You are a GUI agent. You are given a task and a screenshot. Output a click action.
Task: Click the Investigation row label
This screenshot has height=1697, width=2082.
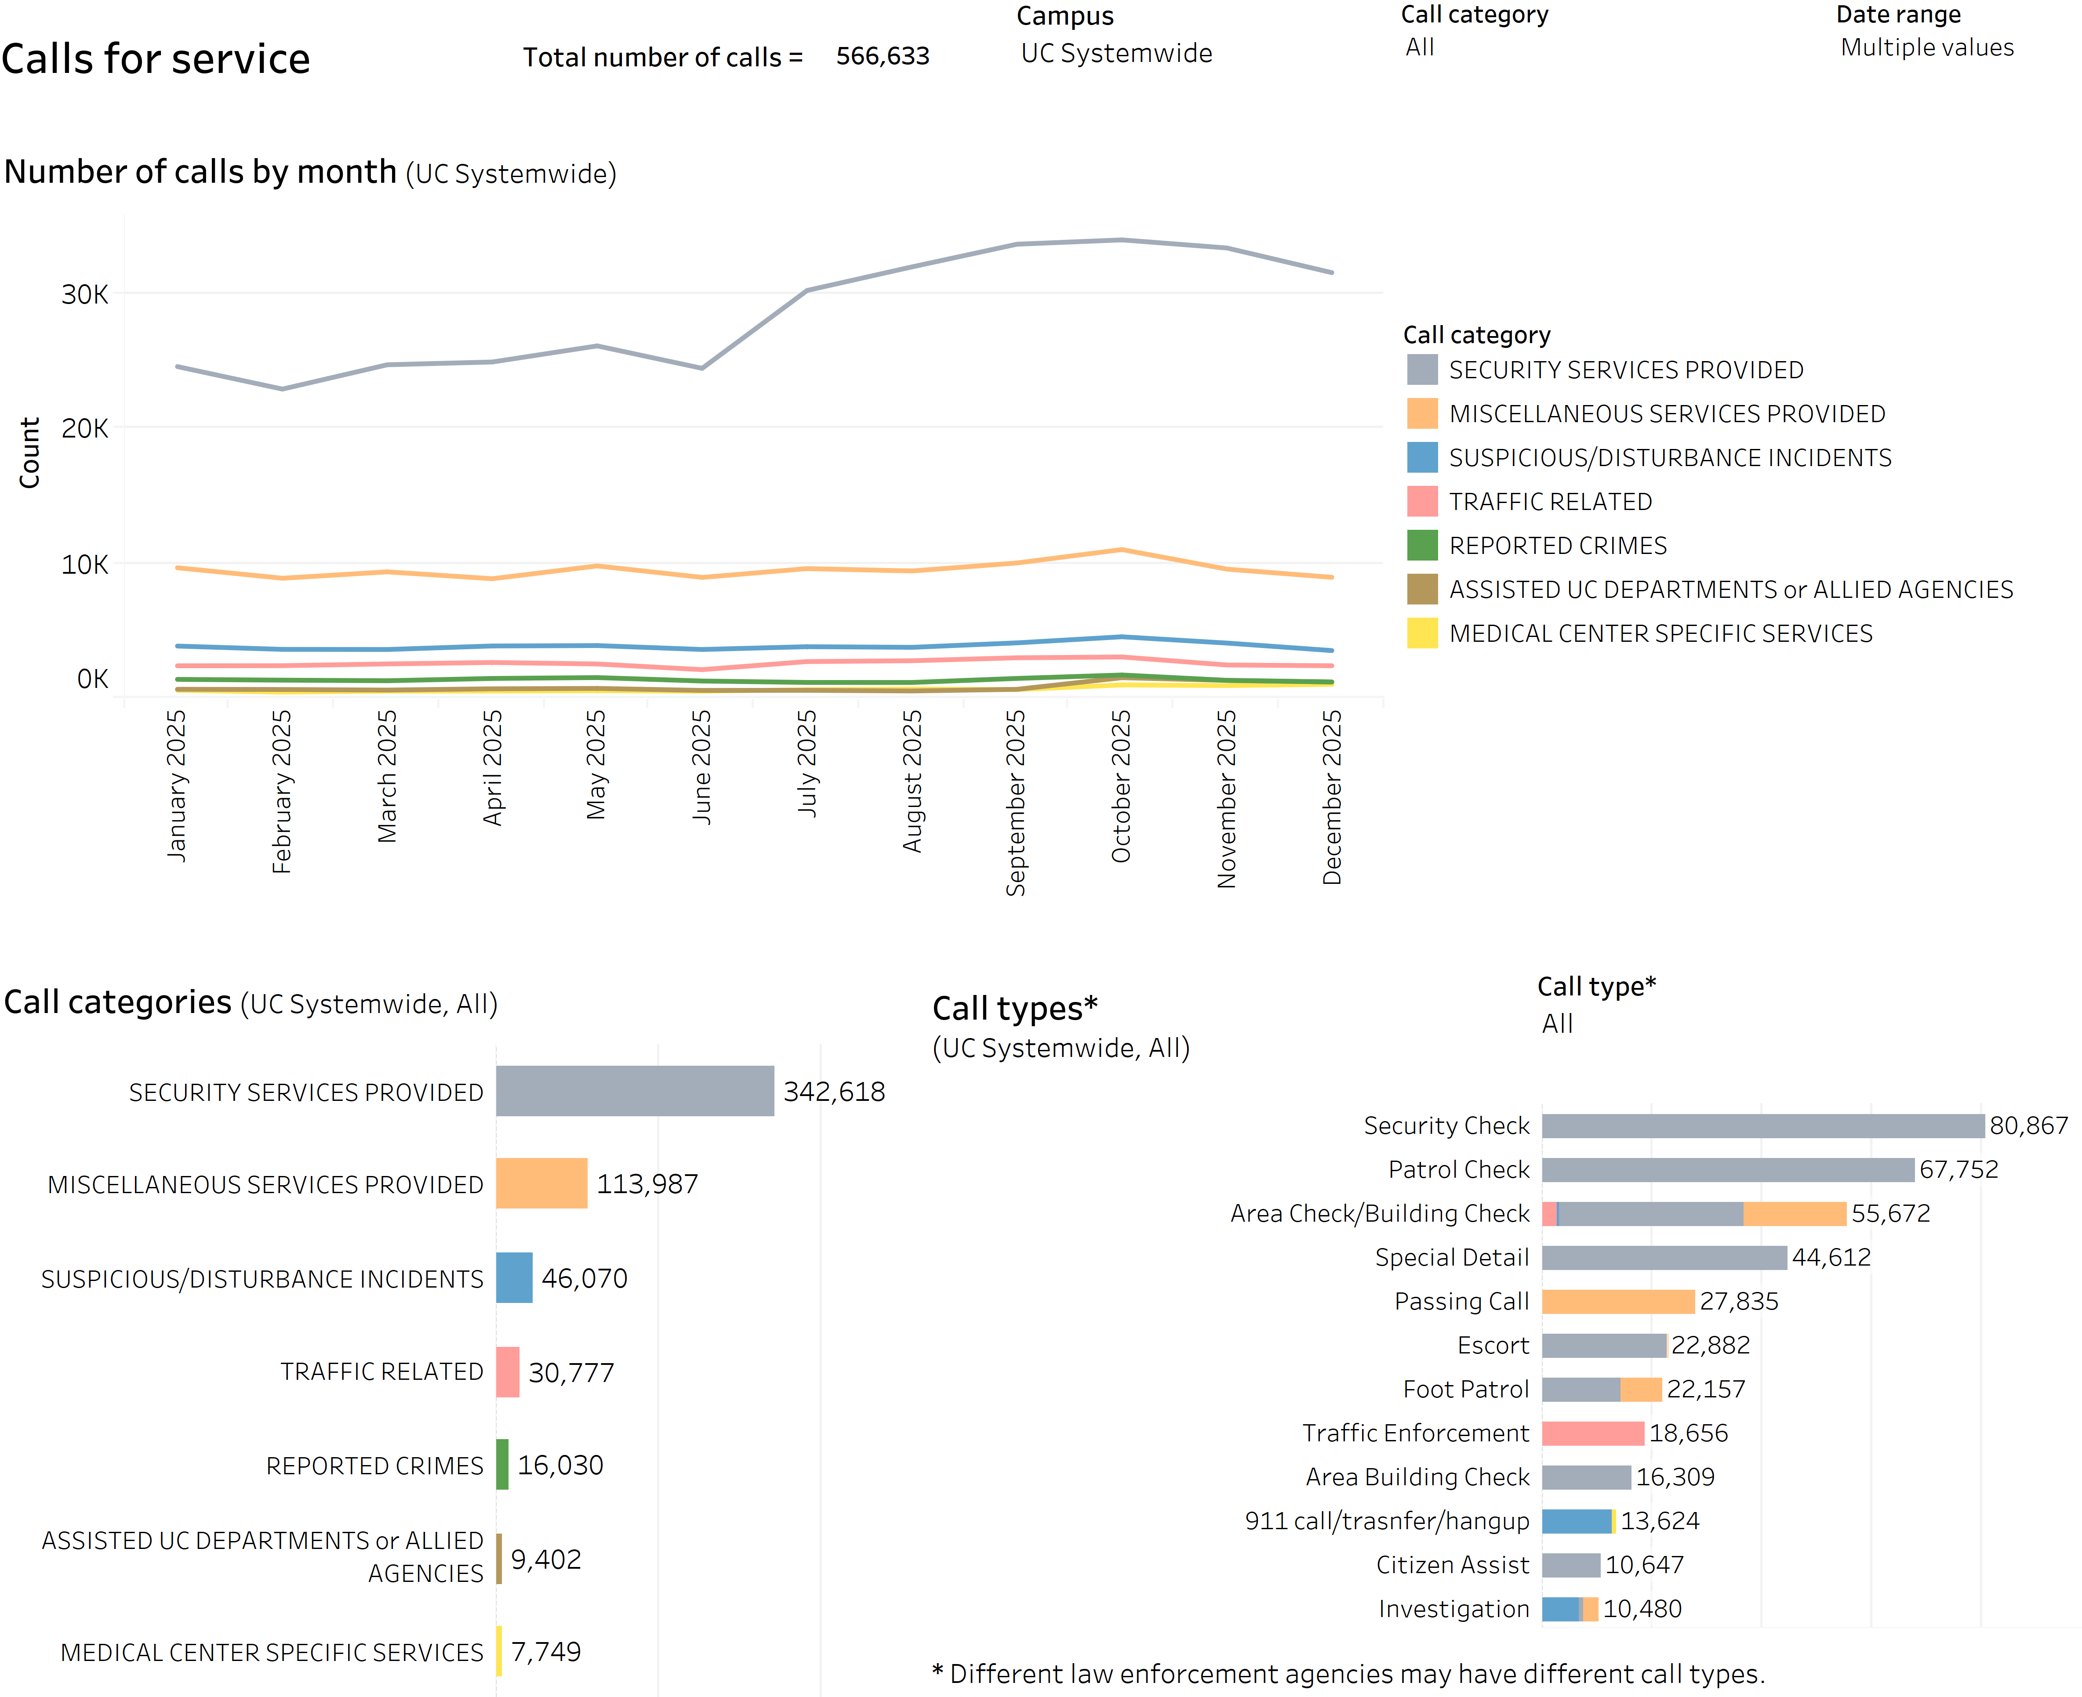pyautogui.click(x=1454, y=1609)
